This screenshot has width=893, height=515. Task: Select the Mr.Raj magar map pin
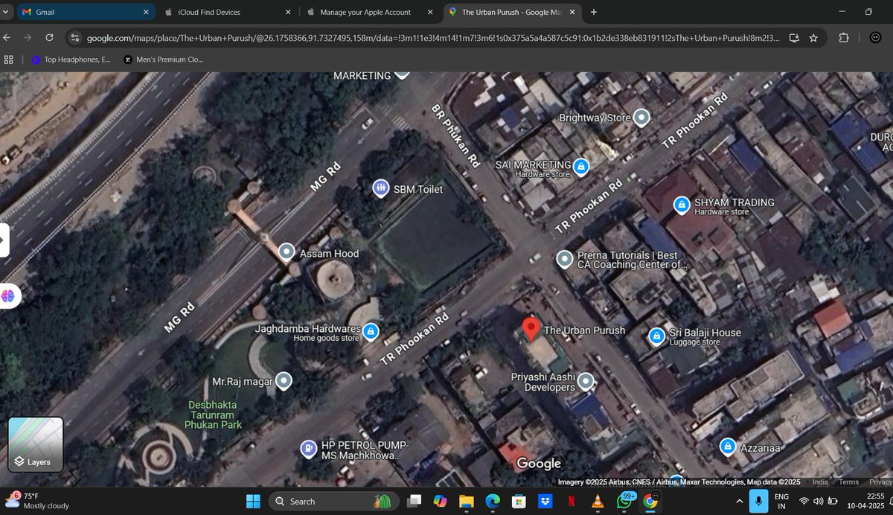[284, 381]
